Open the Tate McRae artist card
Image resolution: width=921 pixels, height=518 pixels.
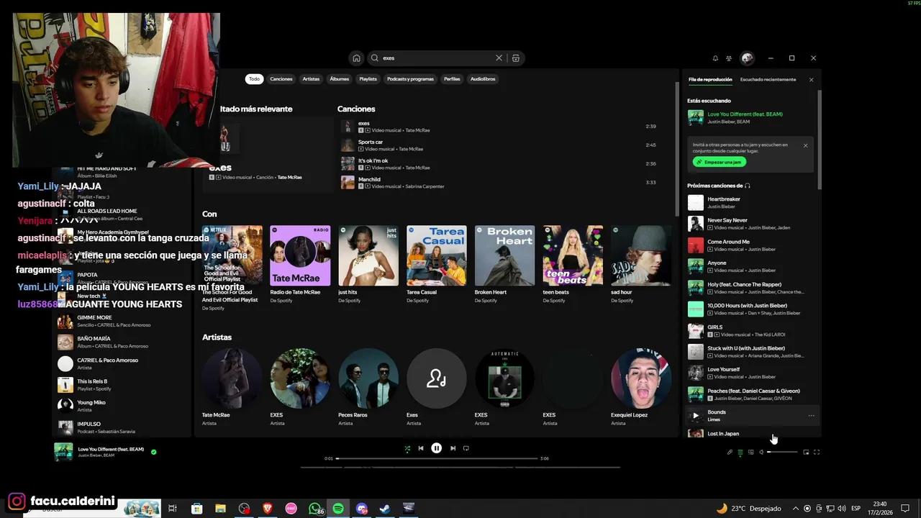[232, 388]
